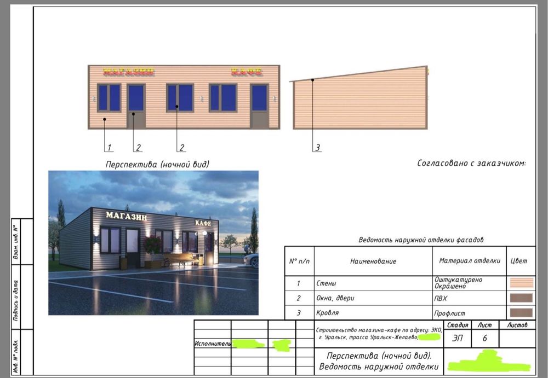Screen dimensions: 548x378
Task: Click the right door on the facade elevation
Action: pyautogui.click(x=259, y=107)
